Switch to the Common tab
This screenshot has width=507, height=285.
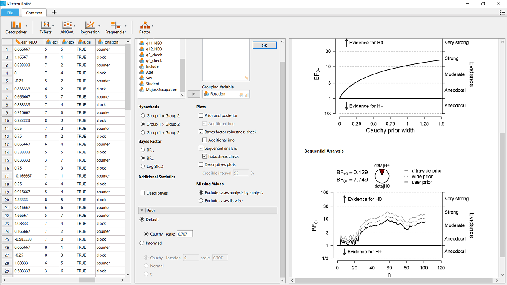[34, 13]
